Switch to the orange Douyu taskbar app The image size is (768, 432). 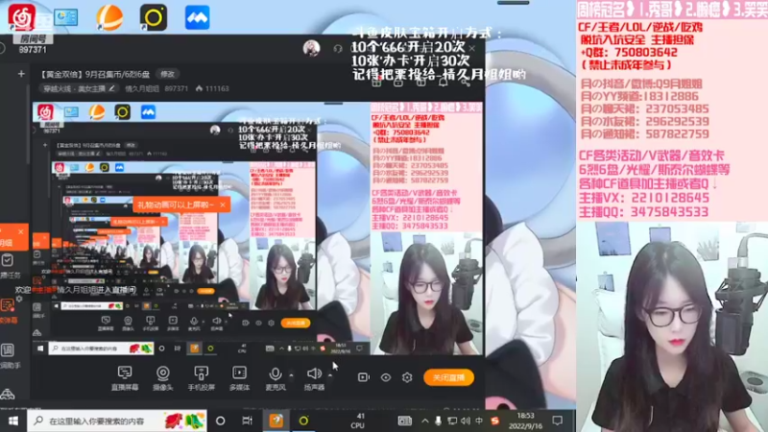(x=276, y=420)
